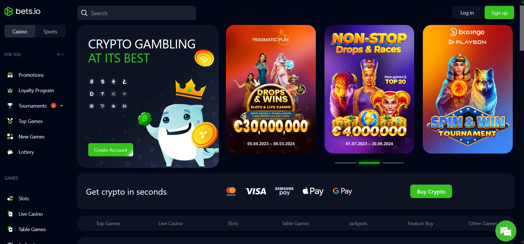Open the Drops & Wins promotion banner

[271, 89]
